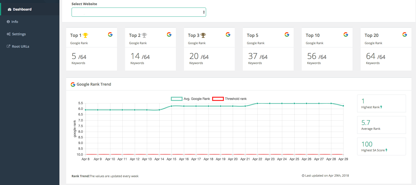The height and width of the screenshot is (185, 416).
Task: Go to Info in the sidebar
Action: coord(15,22)
